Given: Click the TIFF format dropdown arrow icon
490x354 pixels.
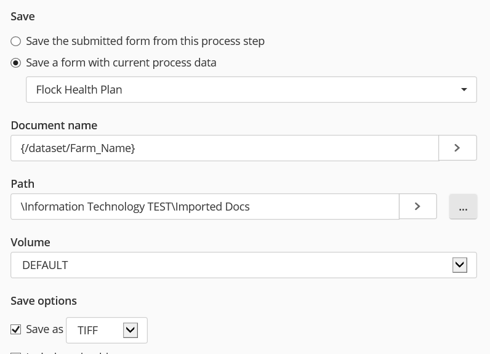Looking at the screenshot, I should click(130, 330).
